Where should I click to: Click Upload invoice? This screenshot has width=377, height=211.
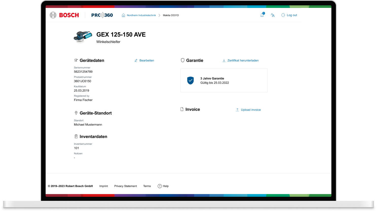(x=251, y=110)
